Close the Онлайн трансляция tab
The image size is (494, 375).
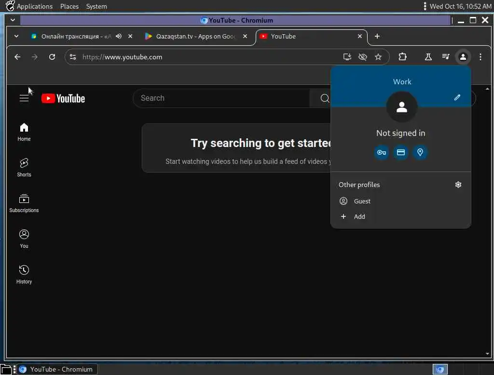click(x=130, y=36)
